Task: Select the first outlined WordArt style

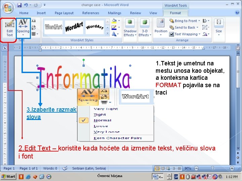Action: 53,27
